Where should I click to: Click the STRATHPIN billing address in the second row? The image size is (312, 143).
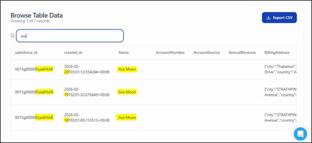[280, 92]
